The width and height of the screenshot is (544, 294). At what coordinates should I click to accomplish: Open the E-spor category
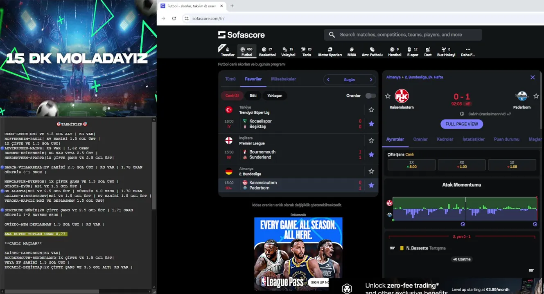point(413,51)
